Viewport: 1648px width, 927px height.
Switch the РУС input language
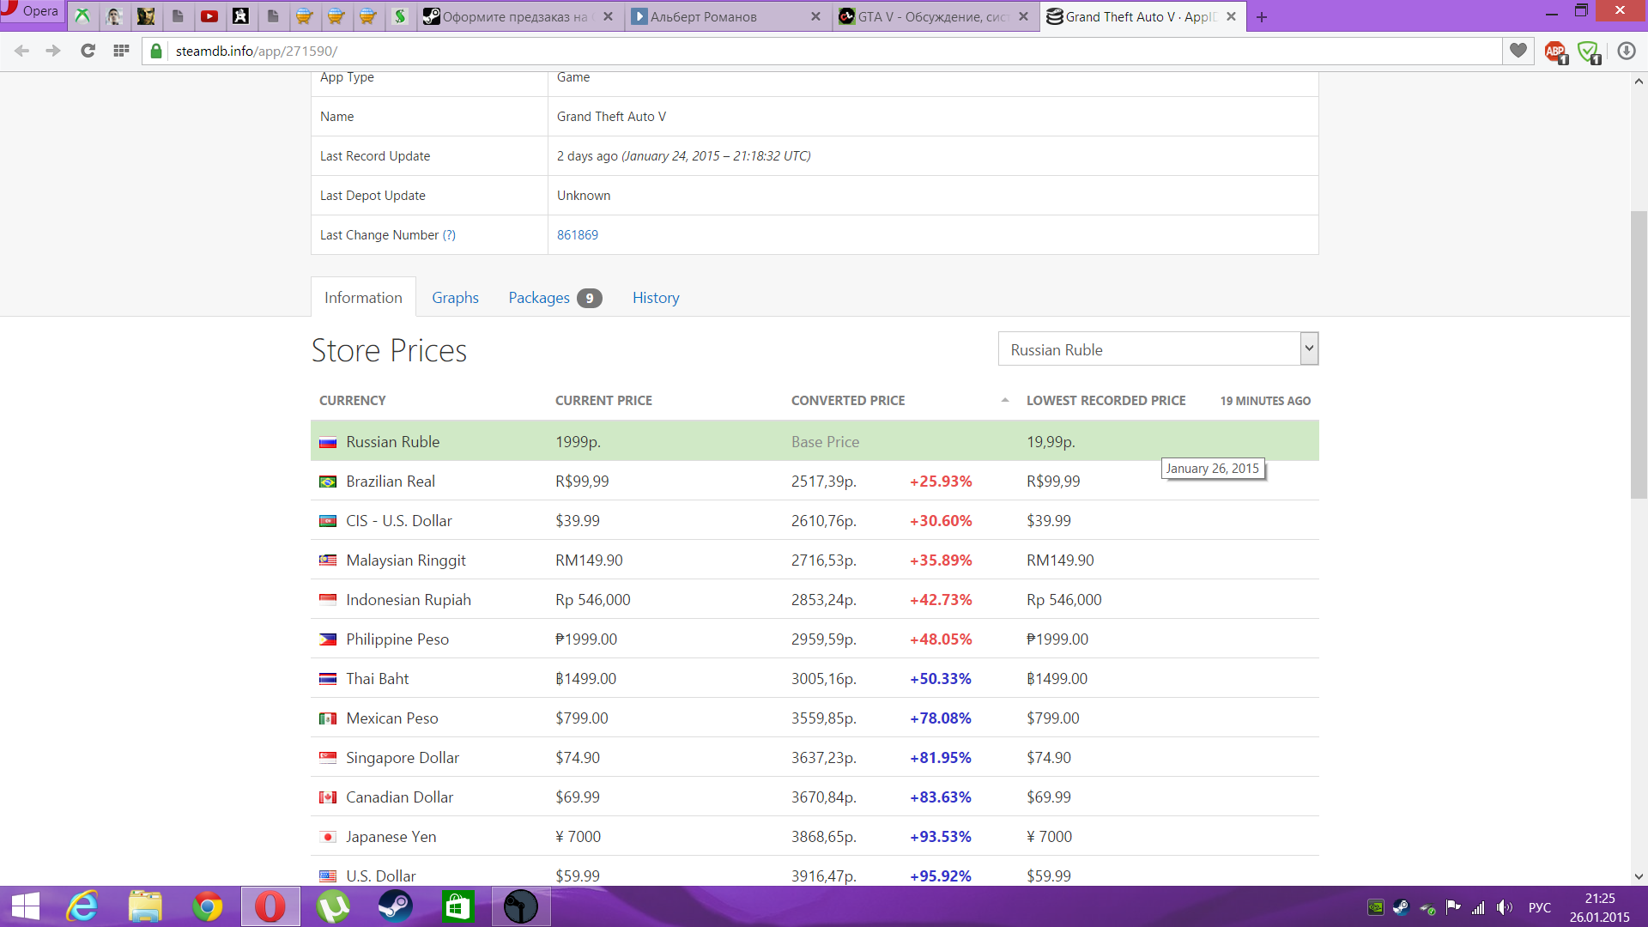(x=1540, y=907)
